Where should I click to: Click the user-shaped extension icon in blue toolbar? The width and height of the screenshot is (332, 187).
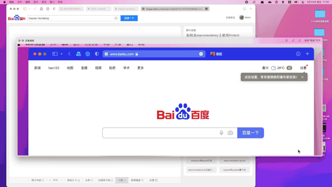pyautogui.click(x=78, y=54)
